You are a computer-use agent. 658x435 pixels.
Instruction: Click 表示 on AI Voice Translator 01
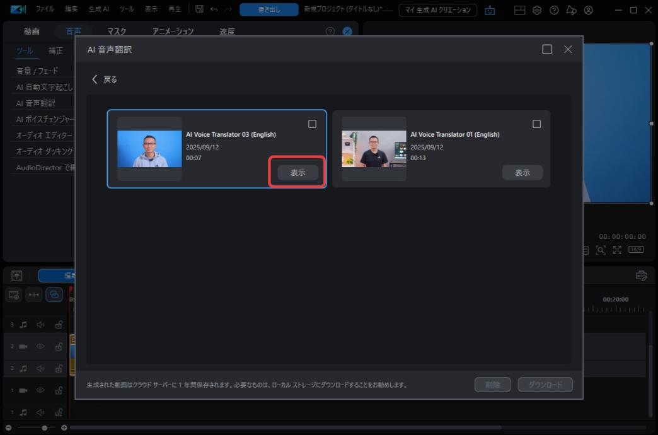522,172
